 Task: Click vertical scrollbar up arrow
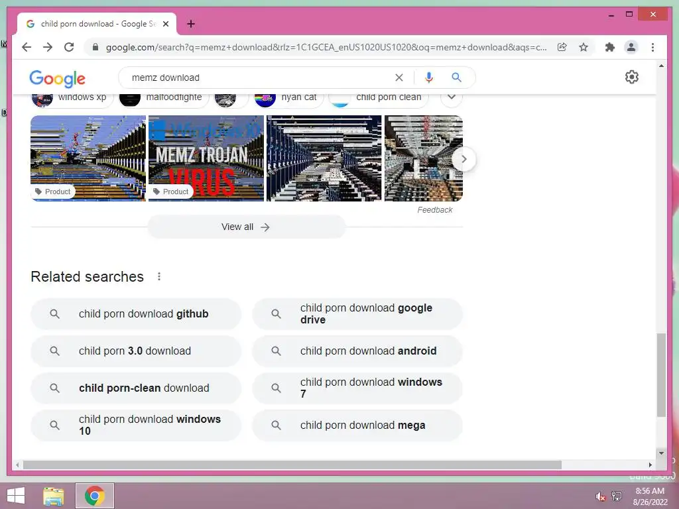tap(661, 66)
